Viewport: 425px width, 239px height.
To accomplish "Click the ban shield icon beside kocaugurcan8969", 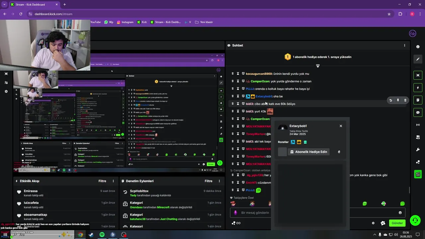I will tap(243, 74).
